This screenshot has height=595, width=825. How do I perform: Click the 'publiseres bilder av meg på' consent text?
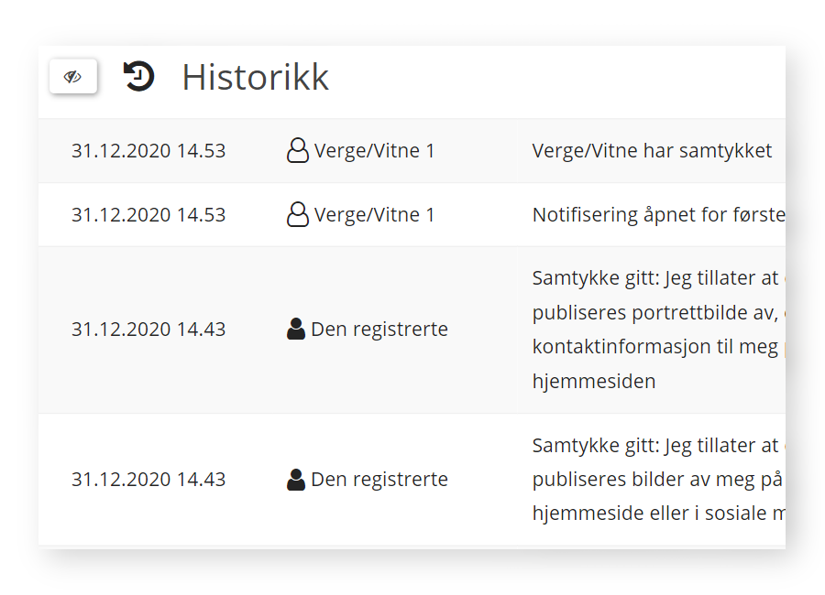[x=659, y=480]
